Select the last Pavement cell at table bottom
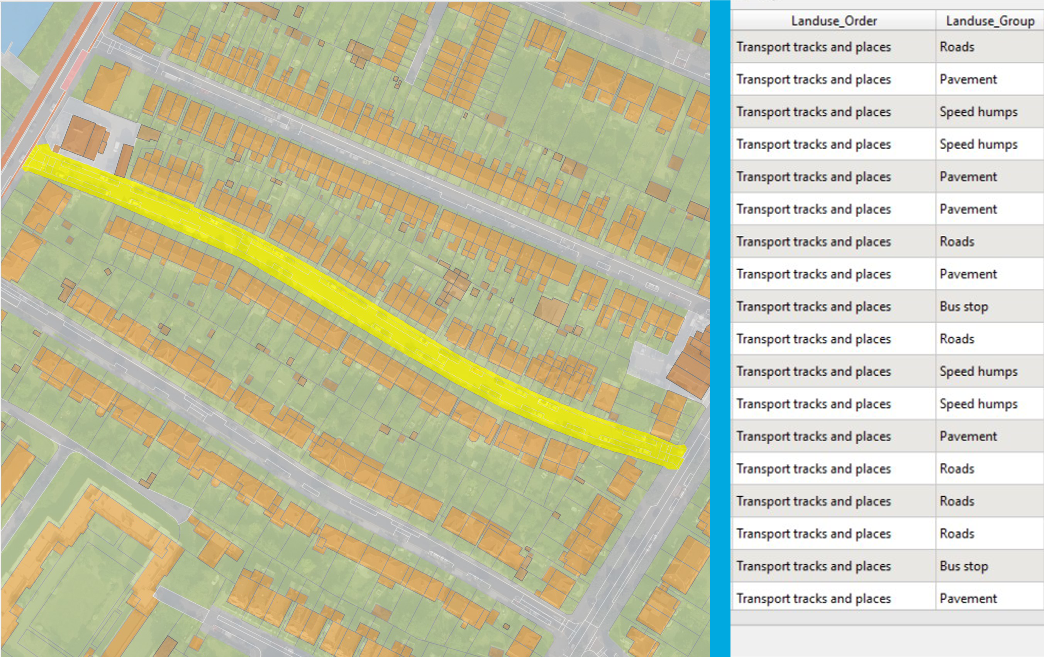1044x657 pixels. point(990,598)
